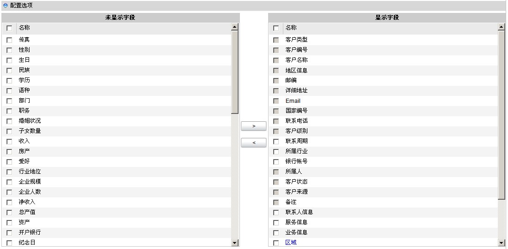Toggle select-all checkbox in 未显示字段 header

point(9,28)
